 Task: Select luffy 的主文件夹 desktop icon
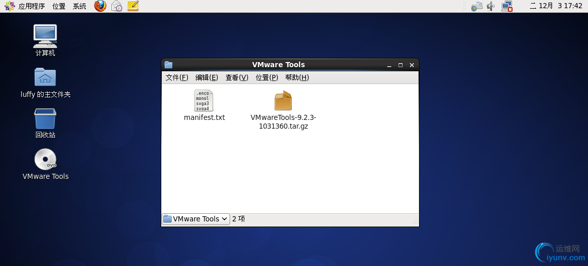click(45, 83)
